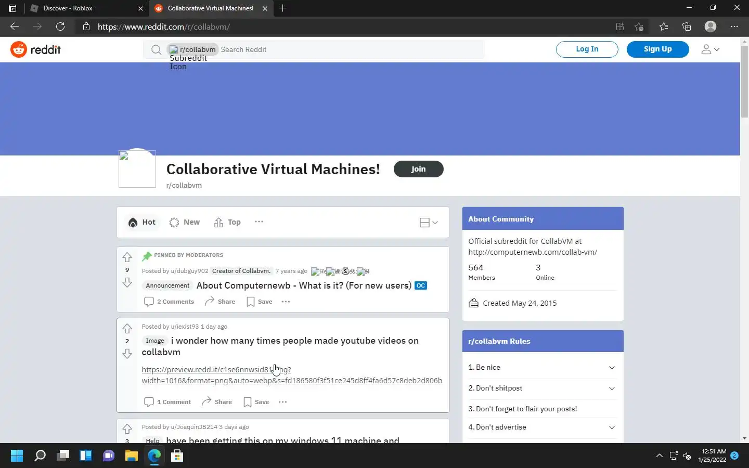The width and height of the screenshot is (749, 468).
Task: Open u/iexist93 profile link
Action: pos(185,327)
